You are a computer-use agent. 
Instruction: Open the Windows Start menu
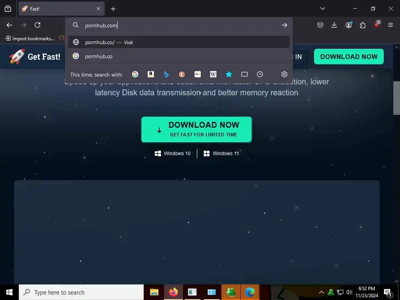point(9,292)
